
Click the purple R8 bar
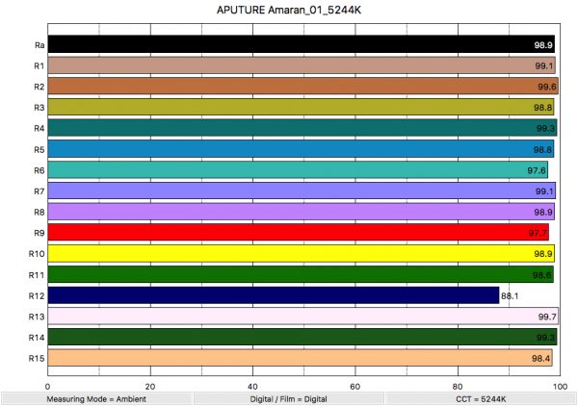(x=301, y=212)
